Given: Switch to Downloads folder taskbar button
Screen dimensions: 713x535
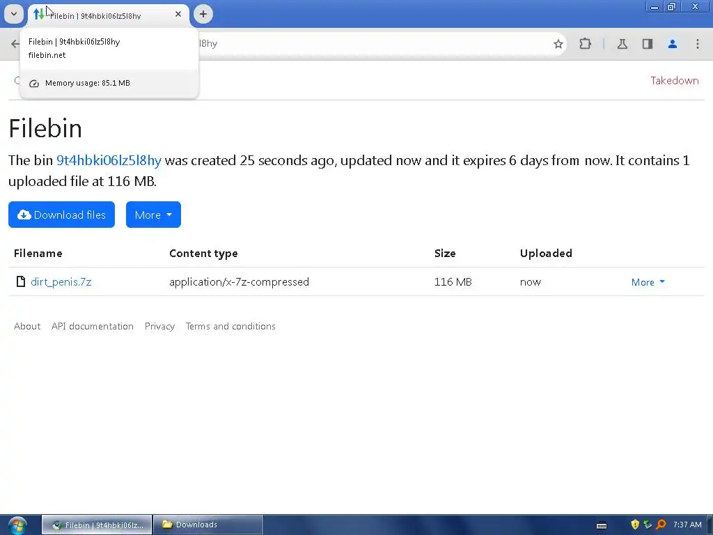Looking at the screenshot, I should [x=208, y=525].
